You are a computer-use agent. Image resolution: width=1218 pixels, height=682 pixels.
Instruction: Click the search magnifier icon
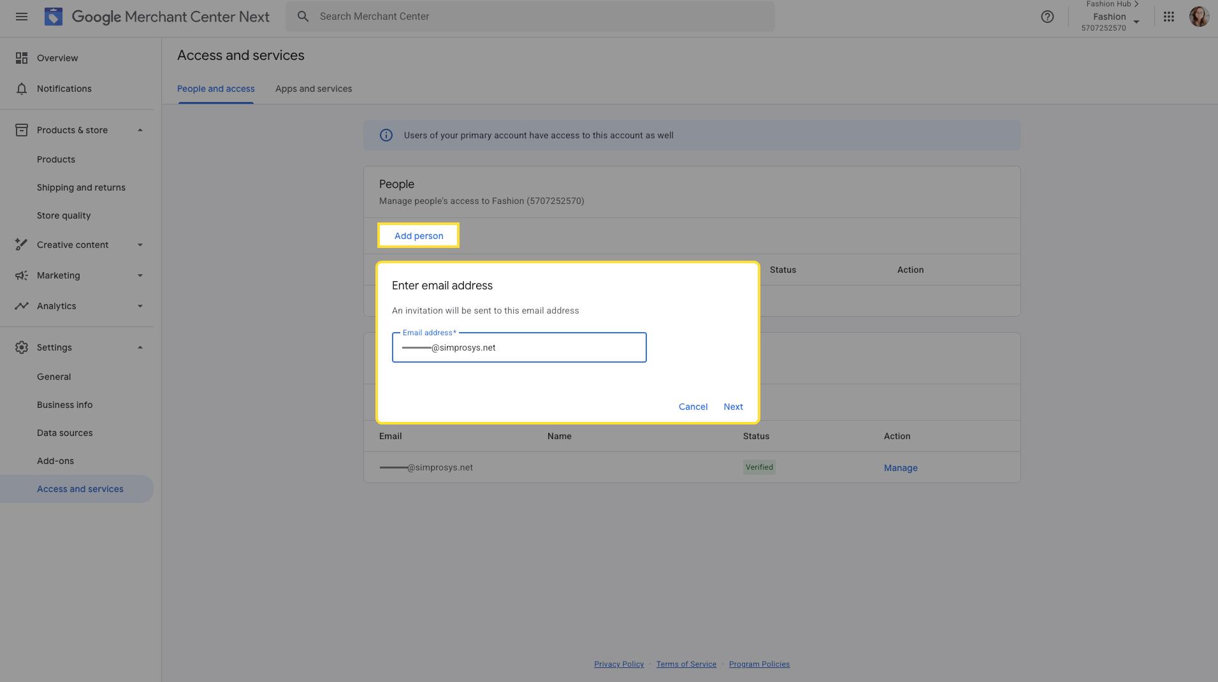(303, 17)
